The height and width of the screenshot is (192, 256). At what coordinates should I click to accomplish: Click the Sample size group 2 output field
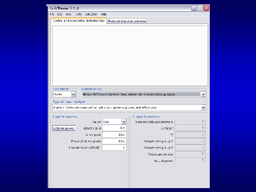tap(190, 148)
